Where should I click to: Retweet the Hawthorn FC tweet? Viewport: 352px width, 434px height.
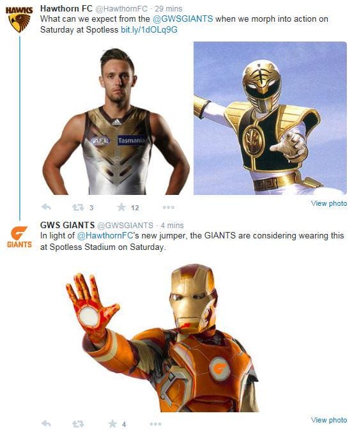[78, 207]
